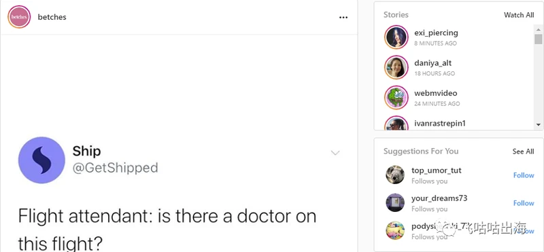Image resolution: width=544 pixels, height=252 pixels.
Task: Click the stories list scroll-down arrow
Action: (x=538, y=125)
